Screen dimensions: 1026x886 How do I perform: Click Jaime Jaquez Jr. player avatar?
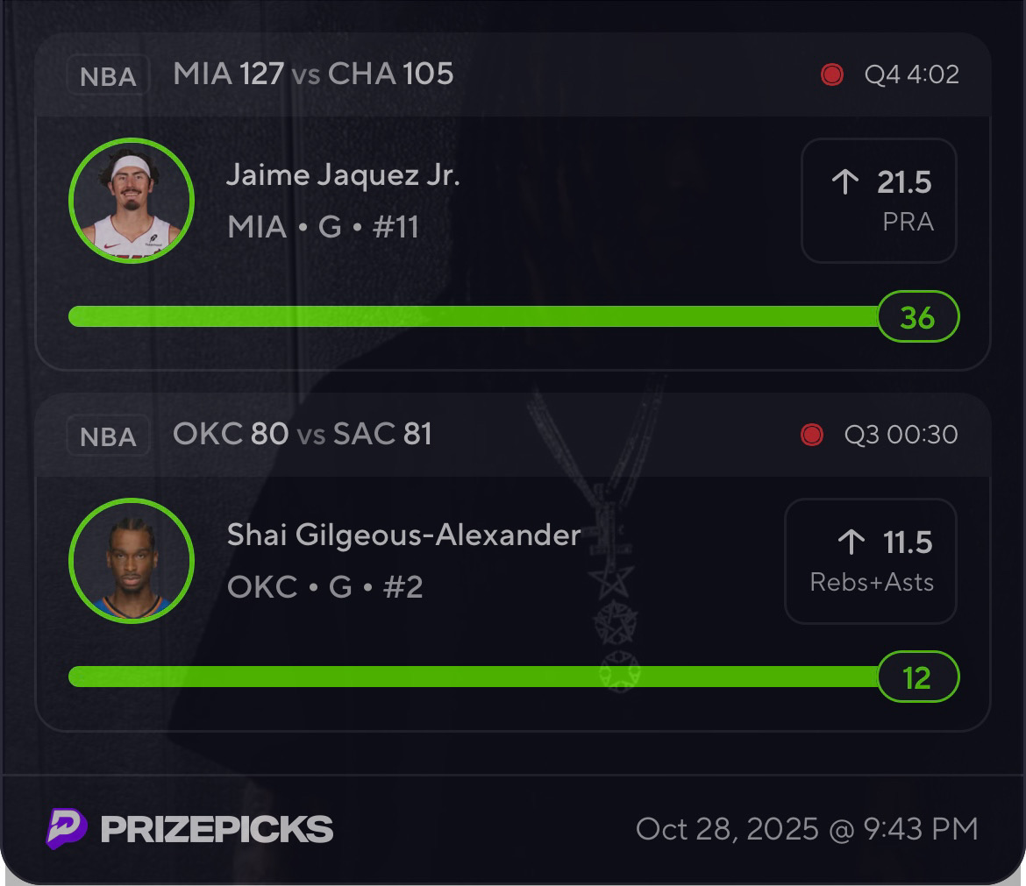point(132,201)
